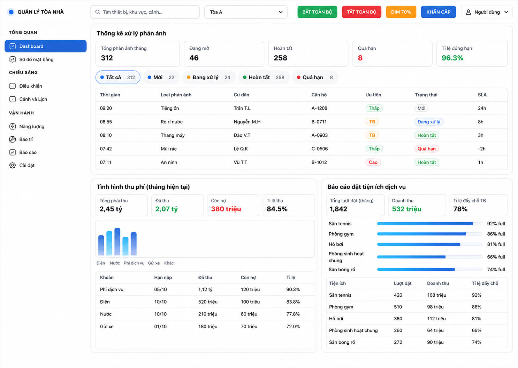Click the Hạn nộp column header
This screenshot has width=518, height=368.
pos(163,278)
